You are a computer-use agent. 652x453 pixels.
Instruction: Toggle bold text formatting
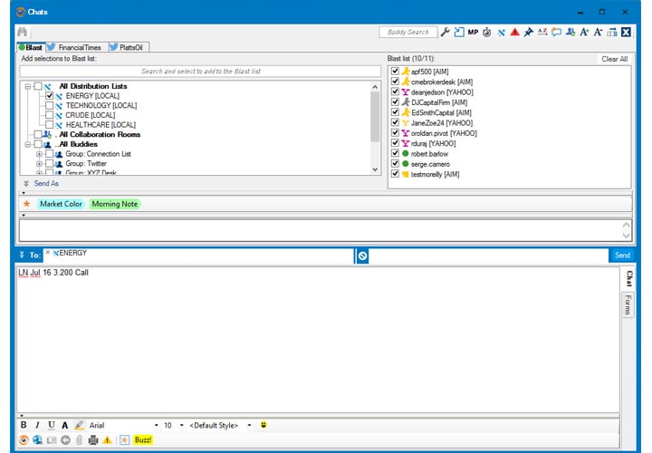pyautogui.click(x=24, y=425)
